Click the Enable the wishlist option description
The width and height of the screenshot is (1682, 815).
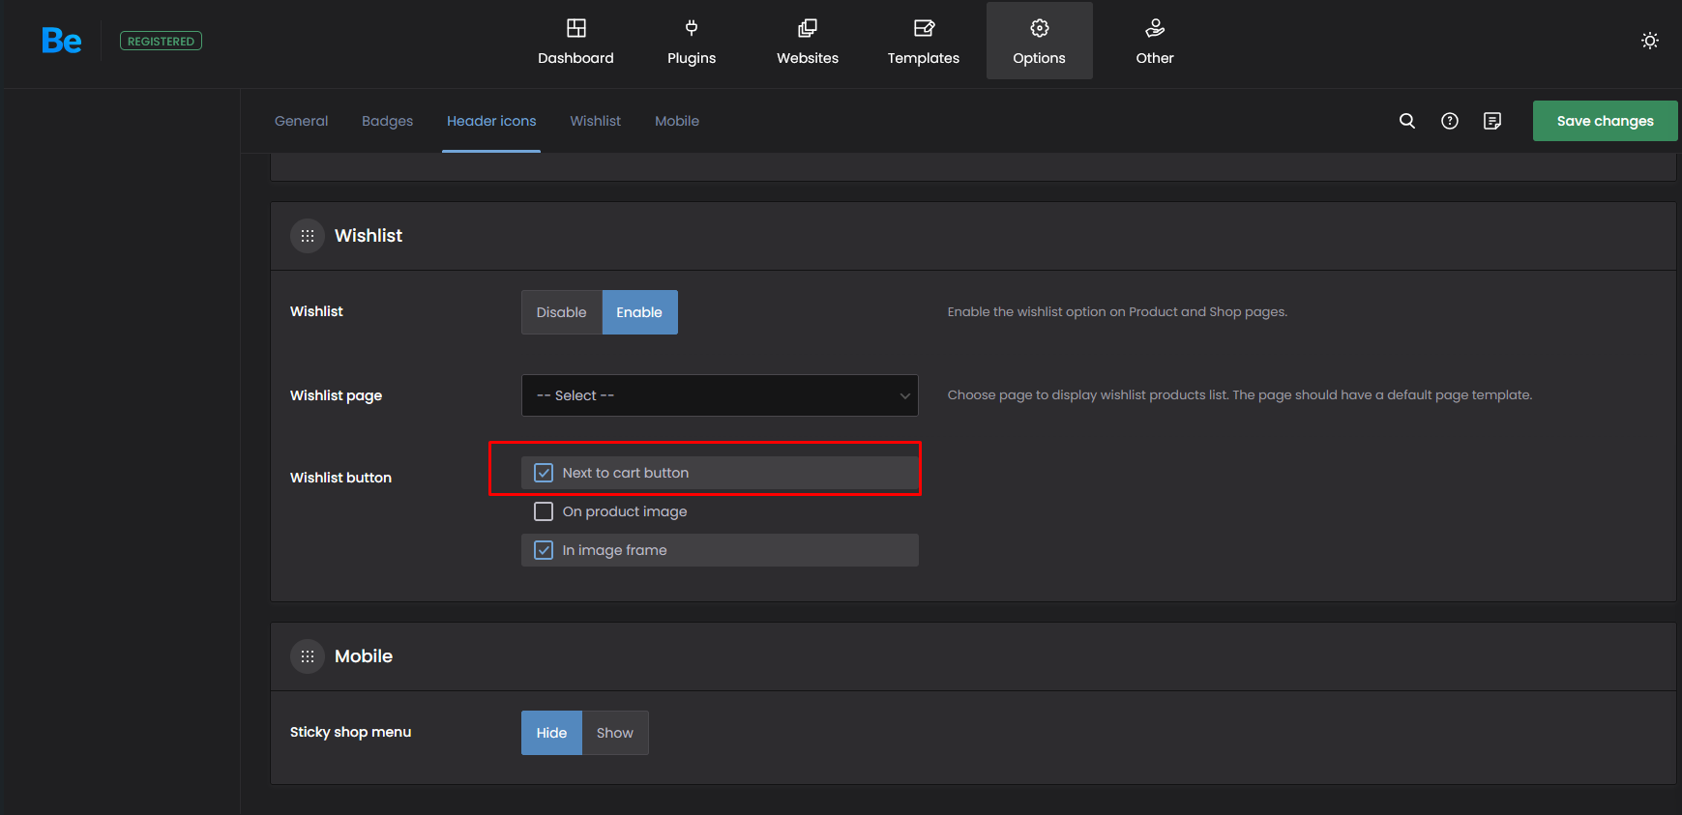[1117, 311]
